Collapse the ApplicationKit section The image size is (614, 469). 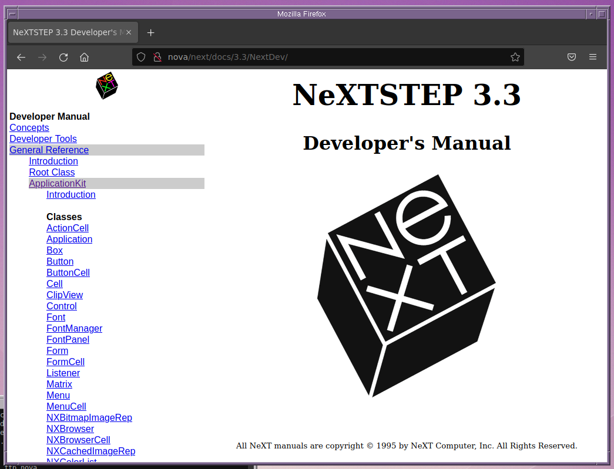[x=57, y=184]
